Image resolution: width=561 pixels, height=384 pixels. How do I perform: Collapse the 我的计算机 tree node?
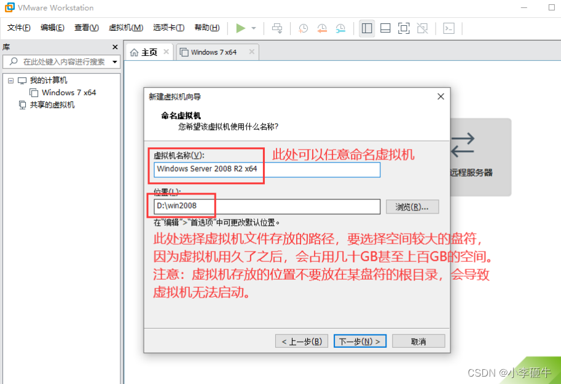[10, 81]
